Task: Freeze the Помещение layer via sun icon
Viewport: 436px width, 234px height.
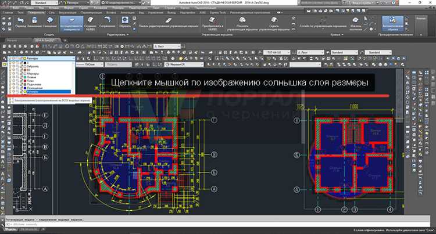Action: click(x=13, y=88)
